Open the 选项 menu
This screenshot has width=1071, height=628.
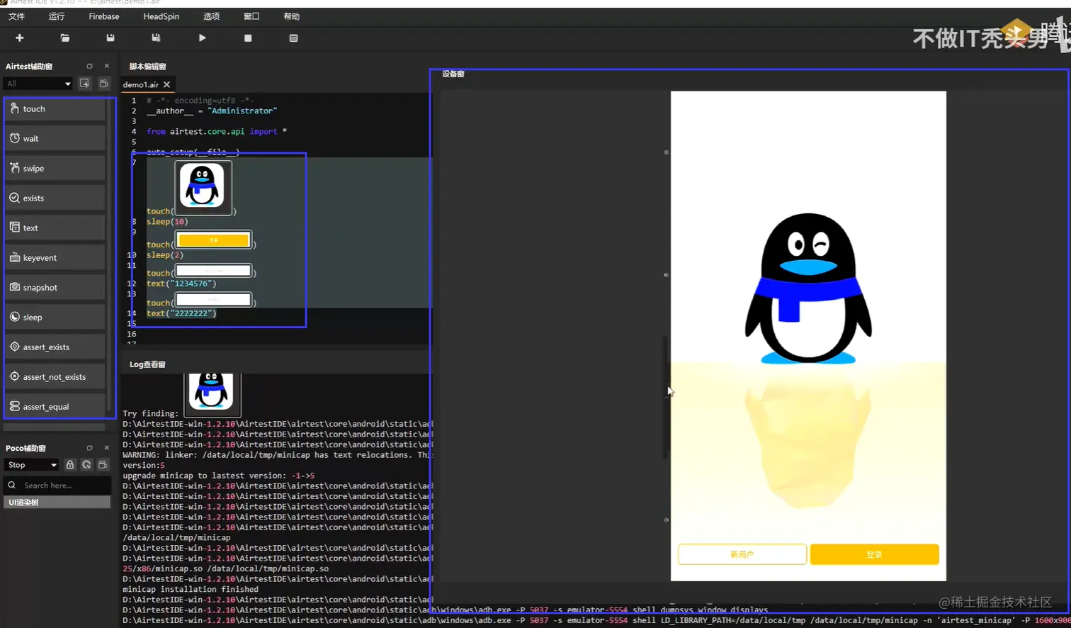click(211, 16)
